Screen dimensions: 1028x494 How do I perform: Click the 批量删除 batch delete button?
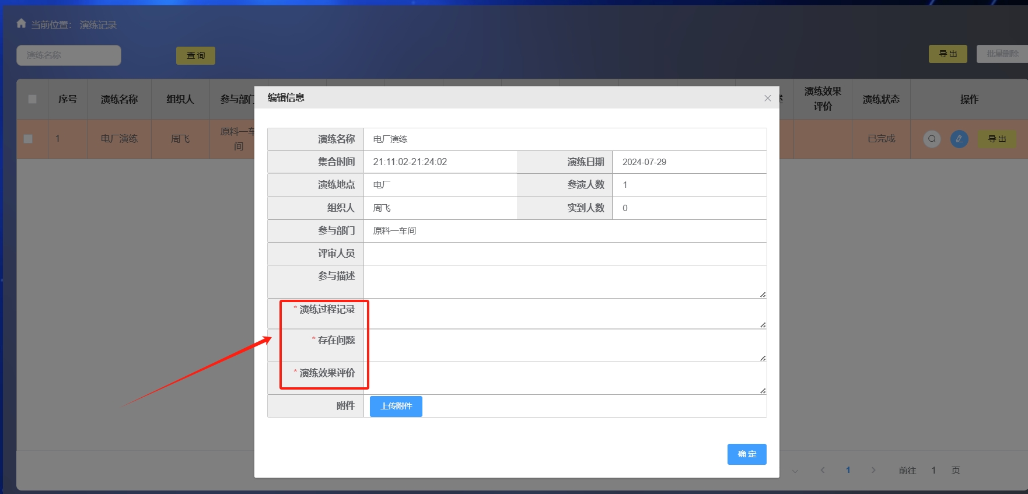tap(1002, 54)
